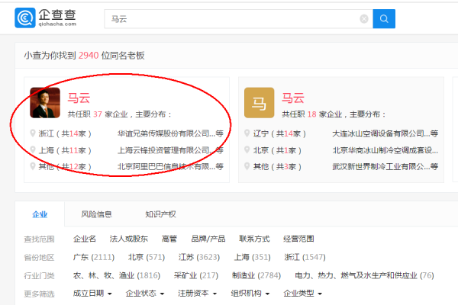Filter search scope by 高管
The height and width of the screenshot is (305, 458).
pyautogui.click(x=169, y=239)
